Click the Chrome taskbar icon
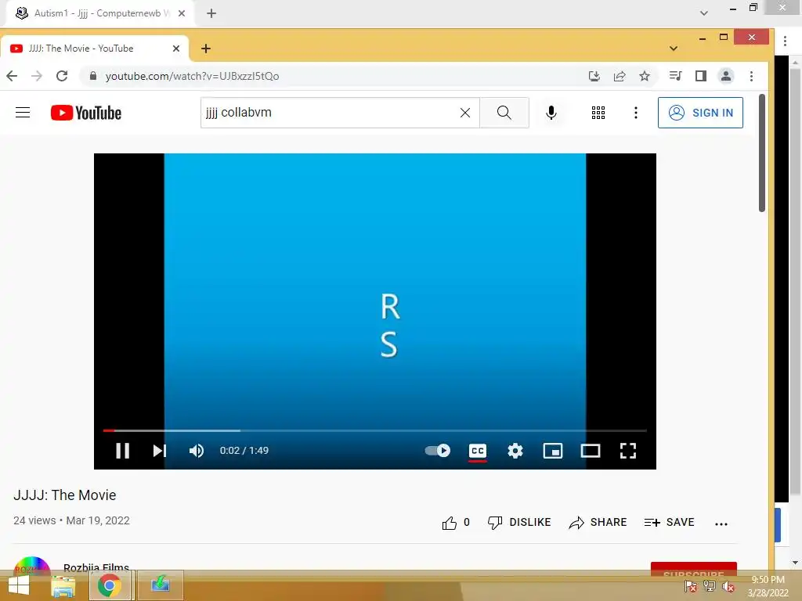 click(x=110, y=585)
